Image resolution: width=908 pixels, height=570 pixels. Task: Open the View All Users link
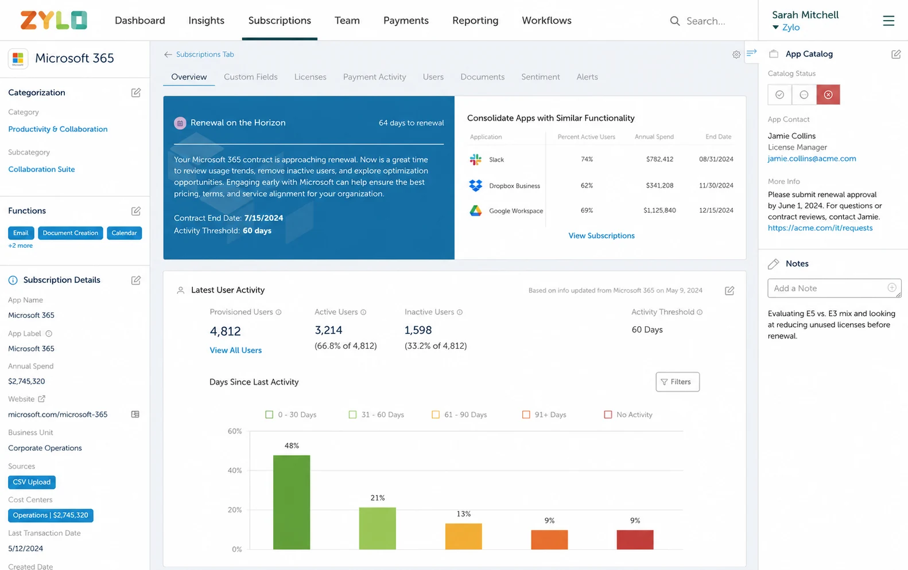[235, 350]
